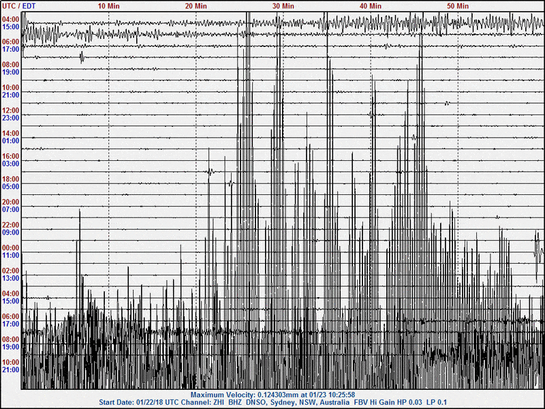Click the UTC / EDT header label
545x409 pixels.
19,5
